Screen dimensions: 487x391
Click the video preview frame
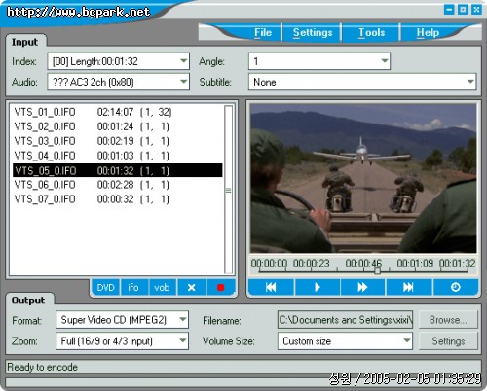coord(363,178)
